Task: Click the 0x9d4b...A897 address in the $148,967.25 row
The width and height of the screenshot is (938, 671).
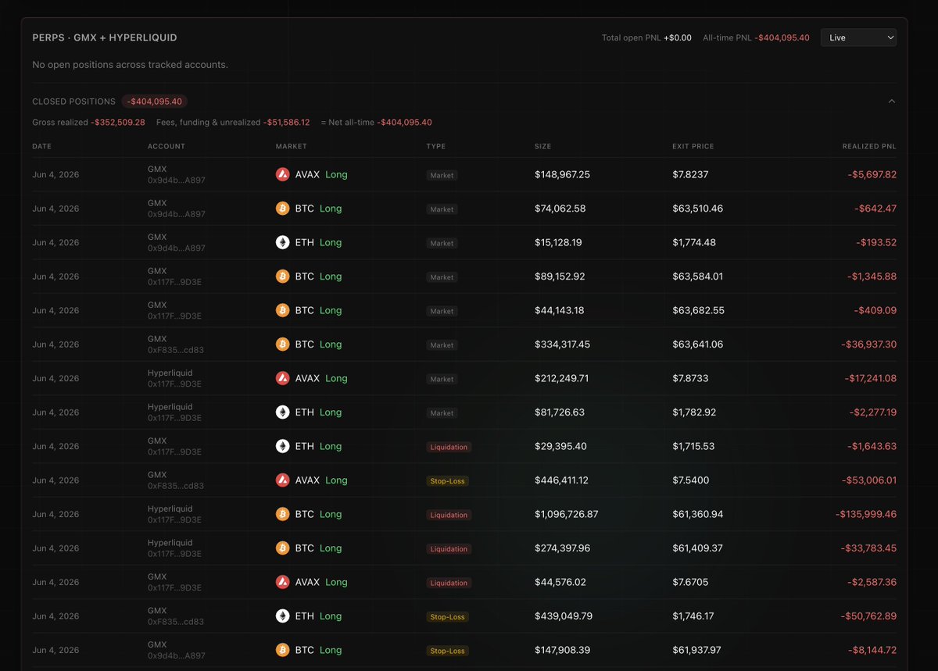Action: 177,180
